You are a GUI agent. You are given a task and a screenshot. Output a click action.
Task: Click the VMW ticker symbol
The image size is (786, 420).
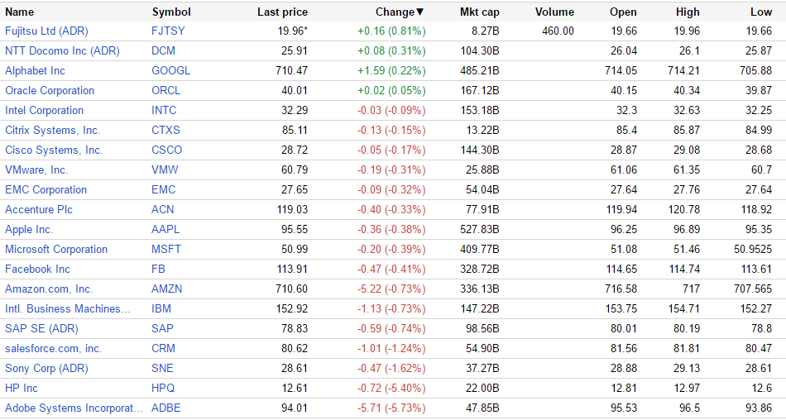tap(165, 169)
